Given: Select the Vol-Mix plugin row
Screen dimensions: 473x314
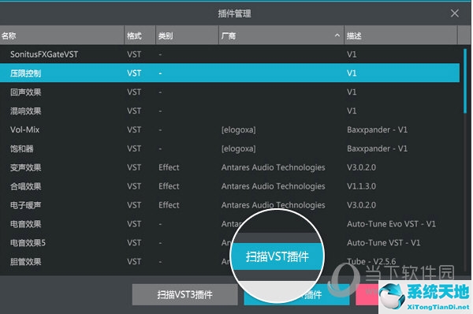Looking at the screenshot, I should 229,130.
